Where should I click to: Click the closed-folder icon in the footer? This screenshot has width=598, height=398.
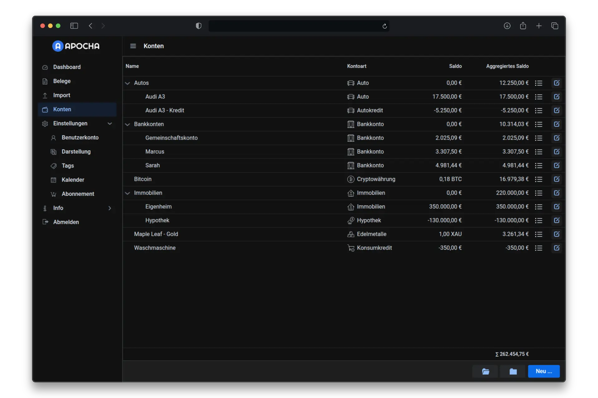513,371
